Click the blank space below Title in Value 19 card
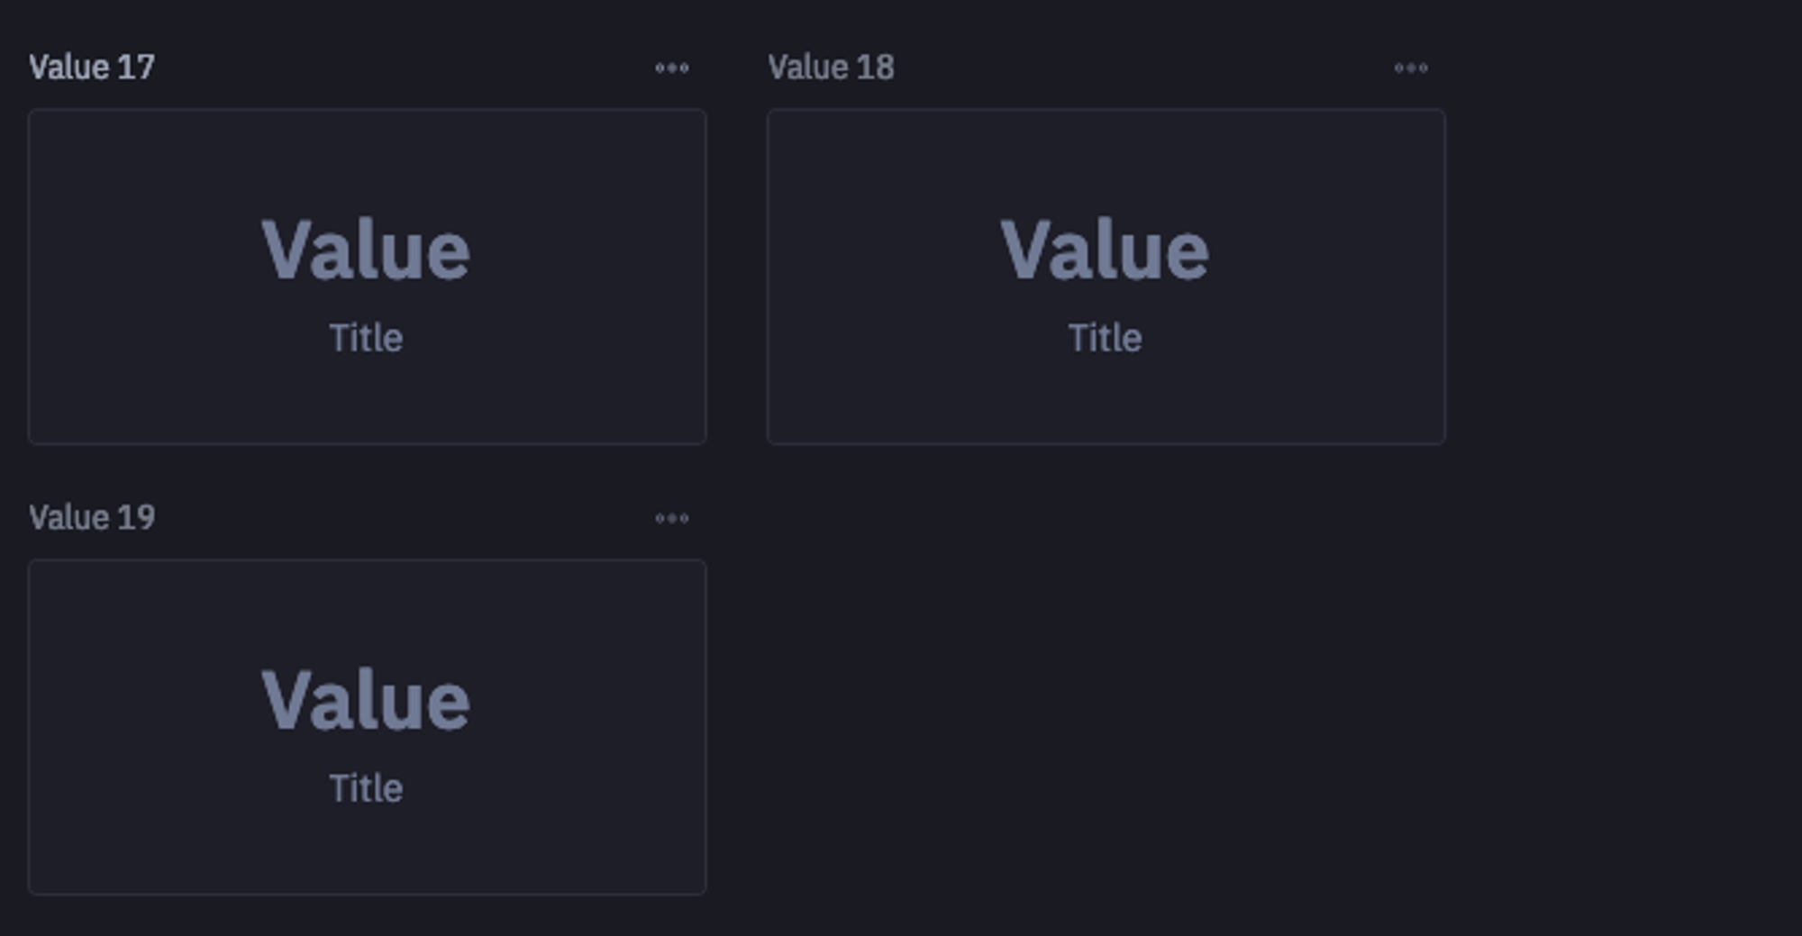Image resolution: width=1802 pixels, height=936 pixels. click(x=368, y=850)
